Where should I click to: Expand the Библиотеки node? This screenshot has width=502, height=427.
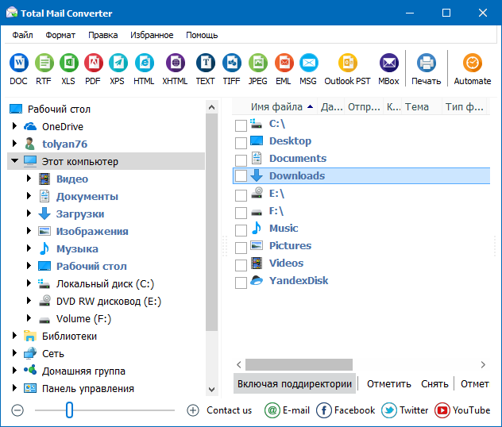click(x=14, y=337)
